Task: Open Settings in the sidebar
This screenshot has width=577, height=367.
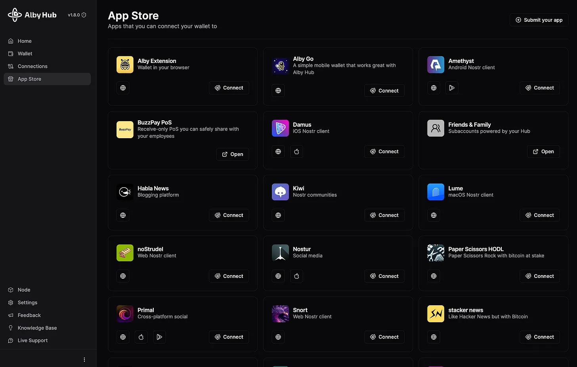Action: 47,302
